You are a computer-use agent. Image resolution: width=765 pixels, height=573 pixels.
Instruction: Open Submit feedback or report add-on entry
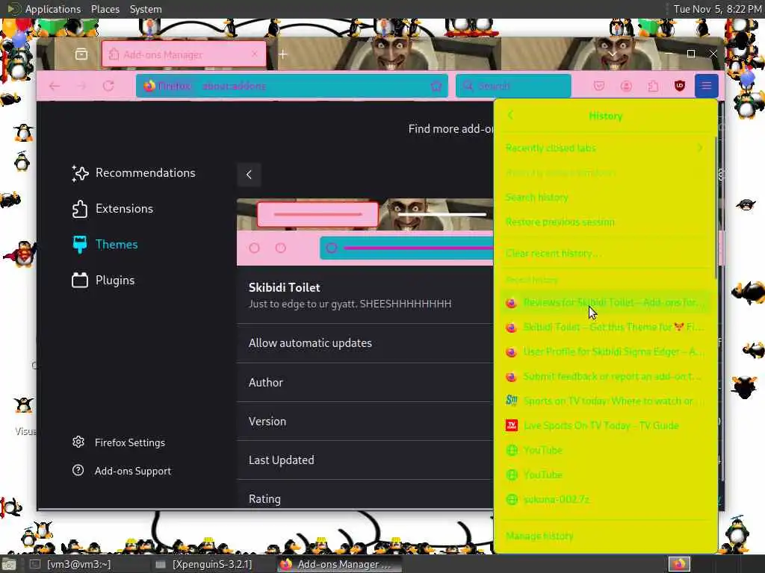(x=605, y=377)
